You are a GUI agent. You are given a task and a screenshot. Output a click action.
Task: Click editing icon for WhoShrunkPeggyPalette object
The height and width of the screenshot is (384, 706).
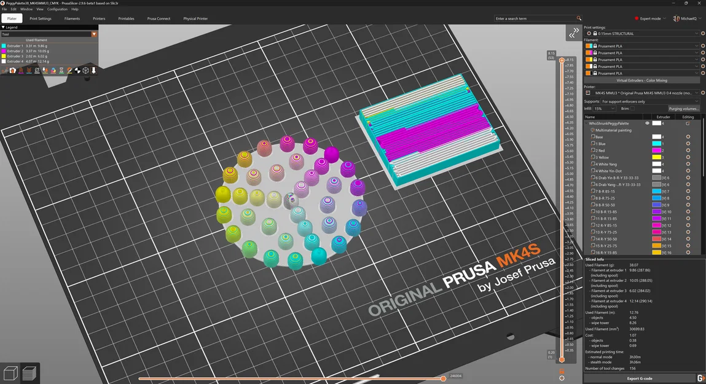click(x=688, y=123)
